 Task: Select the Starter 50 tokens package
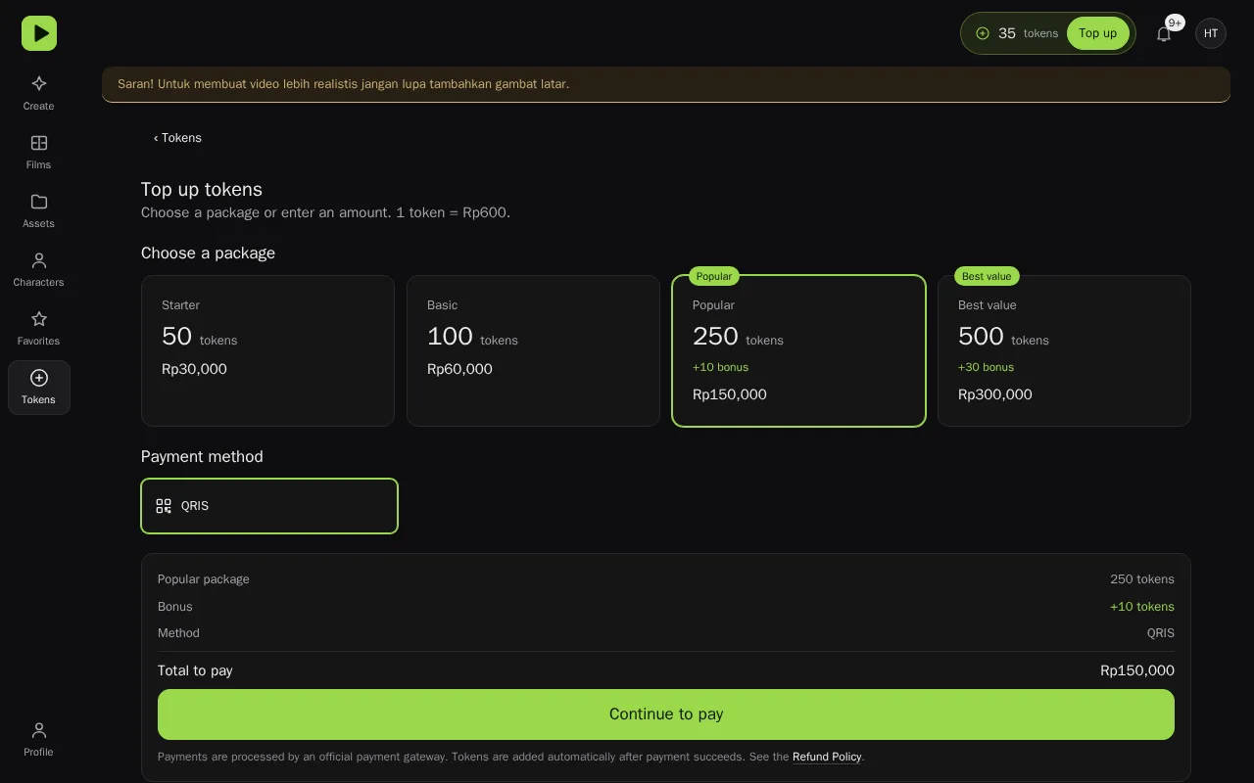point(267,350)
